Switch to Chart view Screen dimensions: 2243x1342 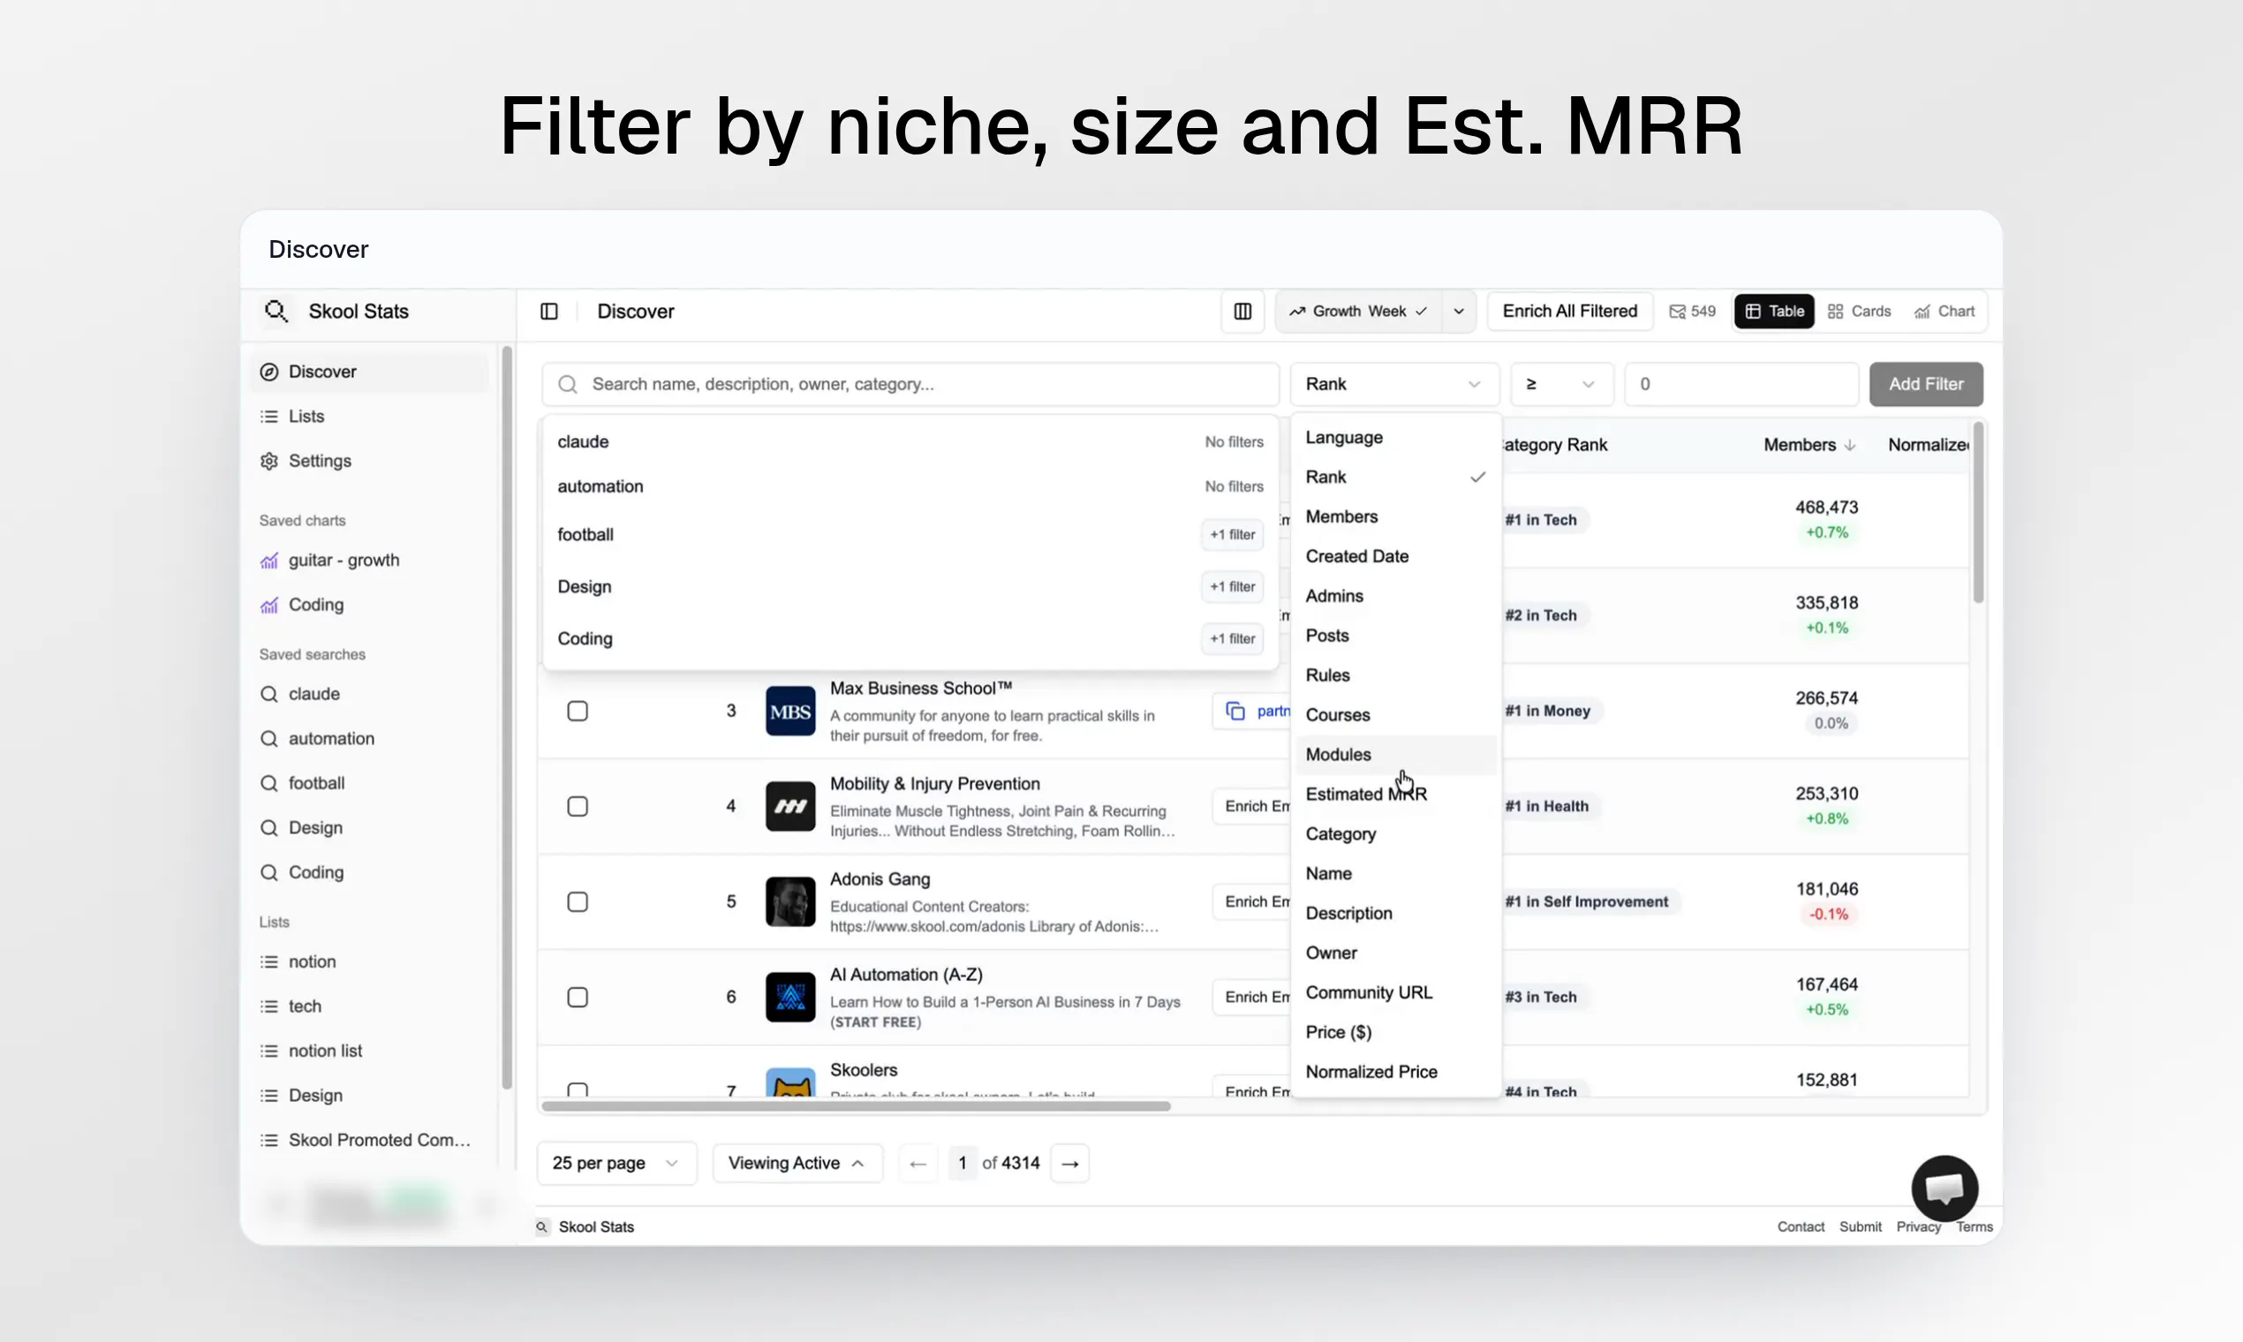click(1944, 311)
